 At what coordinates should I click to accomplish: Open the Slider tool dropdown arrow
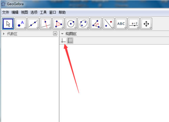click(x=138, y=28)
